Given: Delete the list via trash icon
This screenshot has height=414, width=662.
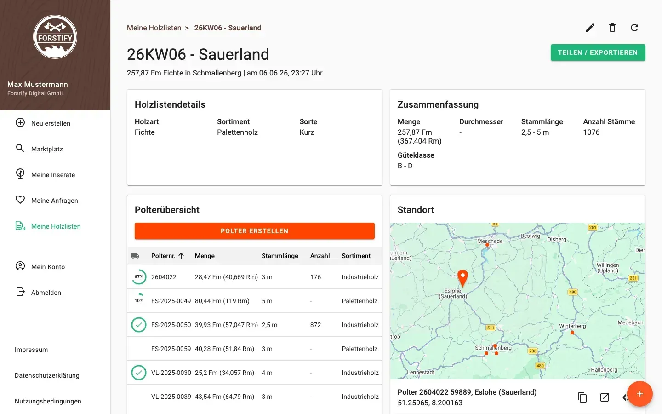Looking at the screenshot, I should click(612, 28).
